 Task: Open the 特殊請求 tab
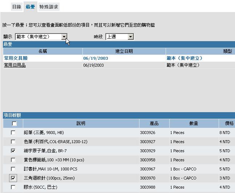[49, 7]
